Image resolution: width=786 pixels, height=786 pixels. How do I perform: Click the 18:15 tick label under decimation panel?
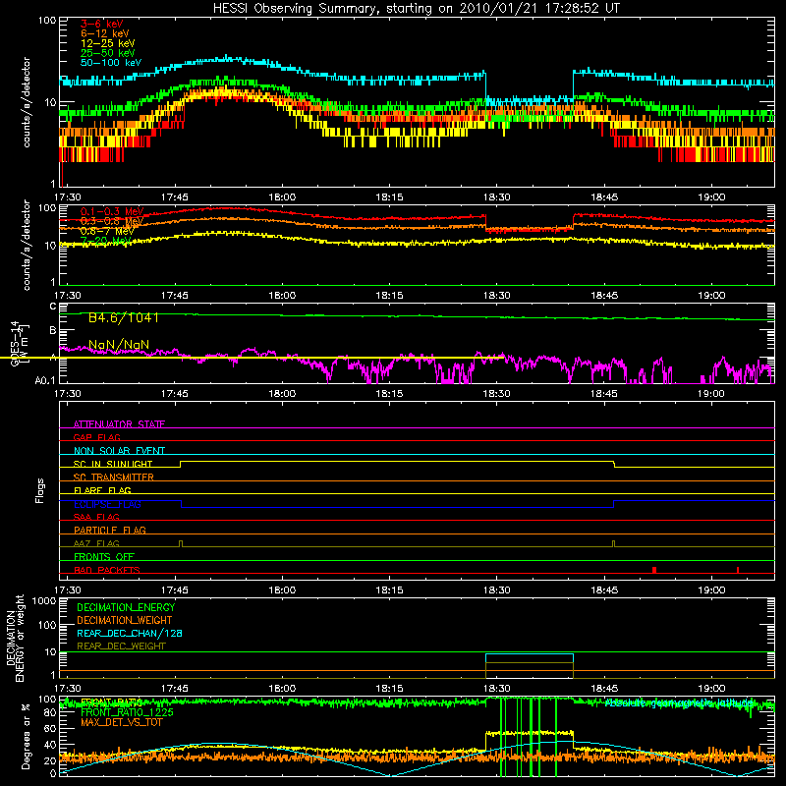[x=389, y=689]
